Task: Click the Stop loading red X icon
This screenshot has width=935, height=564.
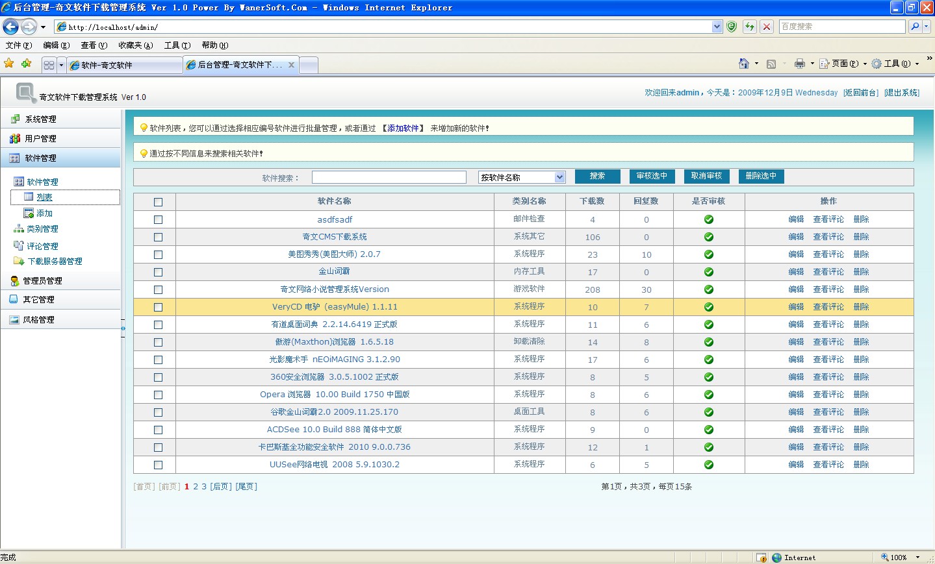Action: 767,27
